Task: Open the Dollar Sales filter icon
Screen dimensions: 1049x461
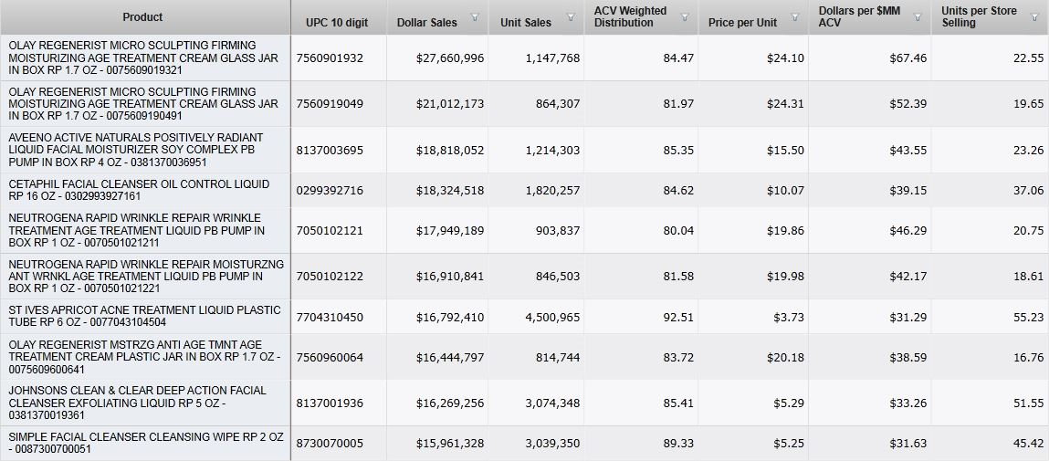Action: pos(474,17)
